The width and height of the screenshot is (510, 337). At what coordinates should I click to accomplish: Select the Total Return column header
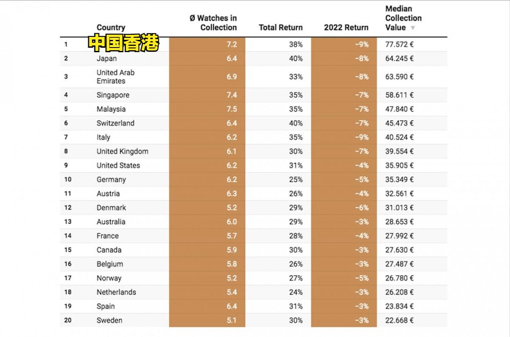(280, 28)
